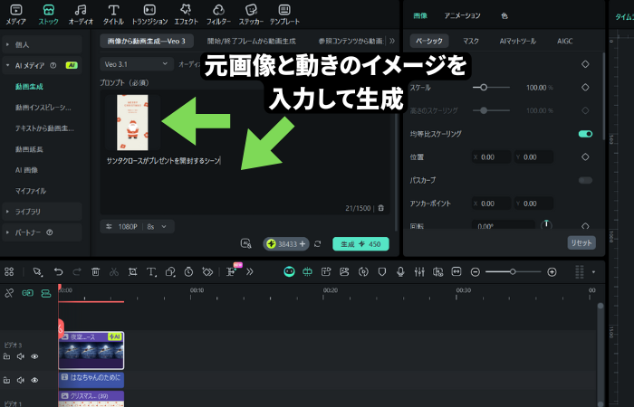
Task: Collapse the AI メディア section
Action: point(42,65)
